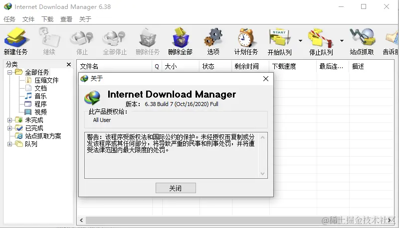
Task: Click left arrow of horizontal scrollbar
Action: point(81,220)
